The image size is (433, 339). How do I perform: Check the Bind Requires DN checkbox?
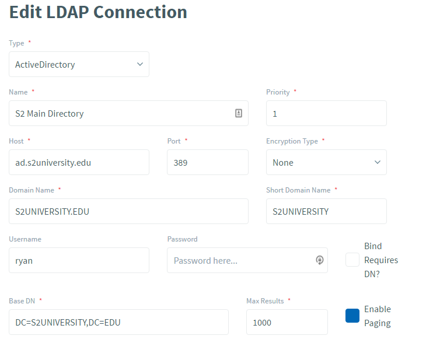[x=352, y=260]
